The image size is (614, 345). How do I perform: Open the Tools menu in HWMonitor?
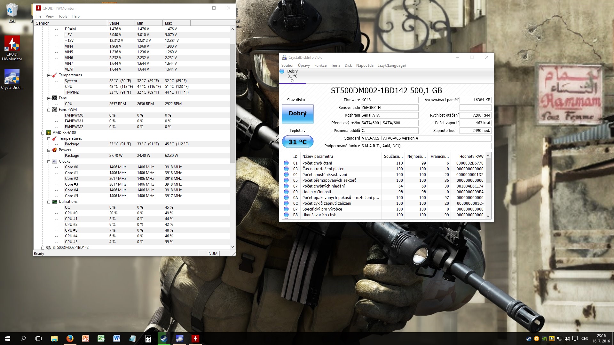62,16
